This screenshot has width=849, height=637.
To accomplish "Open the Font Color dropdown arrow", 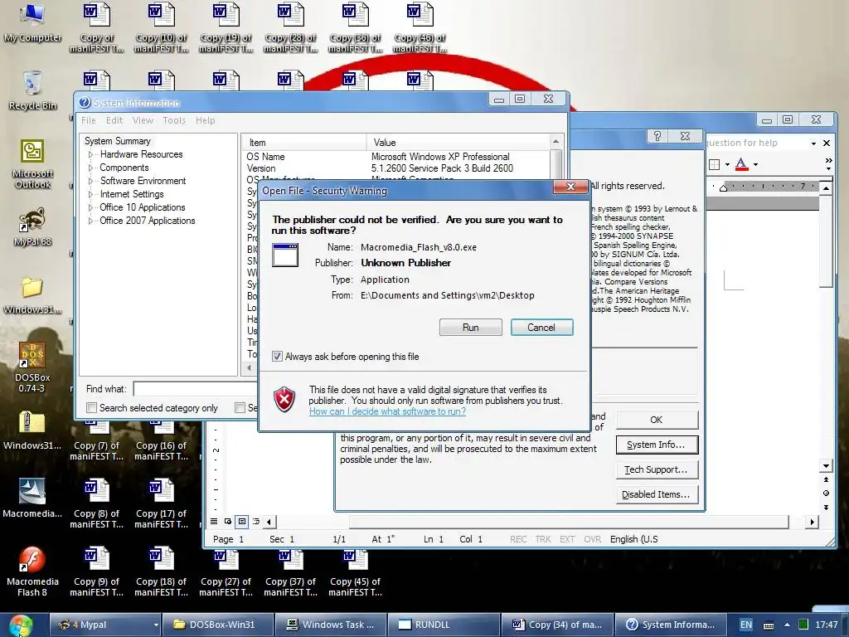I will pyautogui.click(x=755, y=165).
